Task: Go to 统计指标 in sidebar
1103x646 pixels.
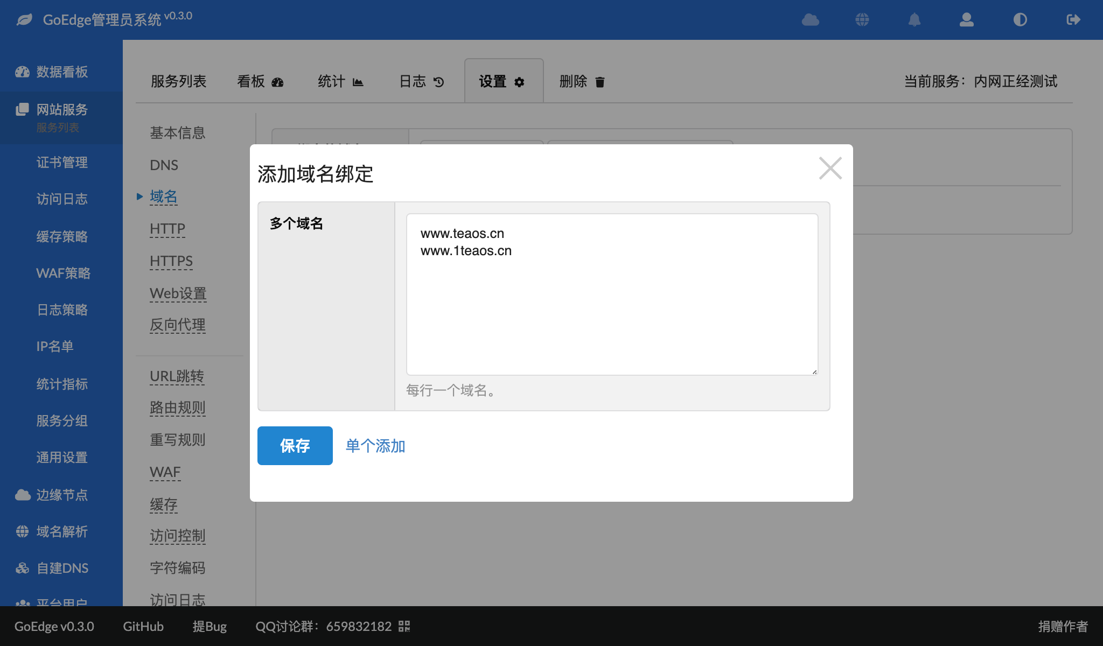Action: 62,384
